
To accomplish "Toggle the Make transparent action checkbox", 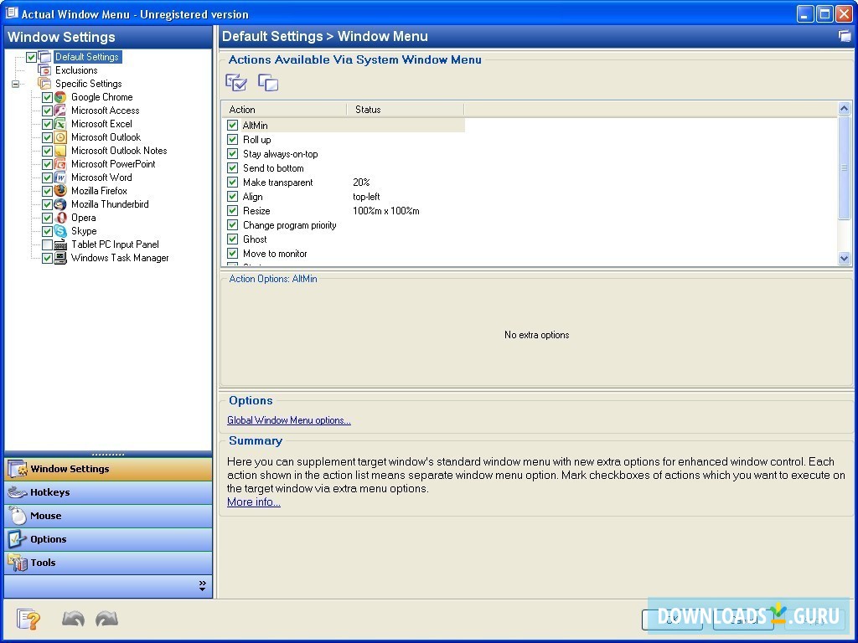I will pyautogui.click(x=233, y=183).
